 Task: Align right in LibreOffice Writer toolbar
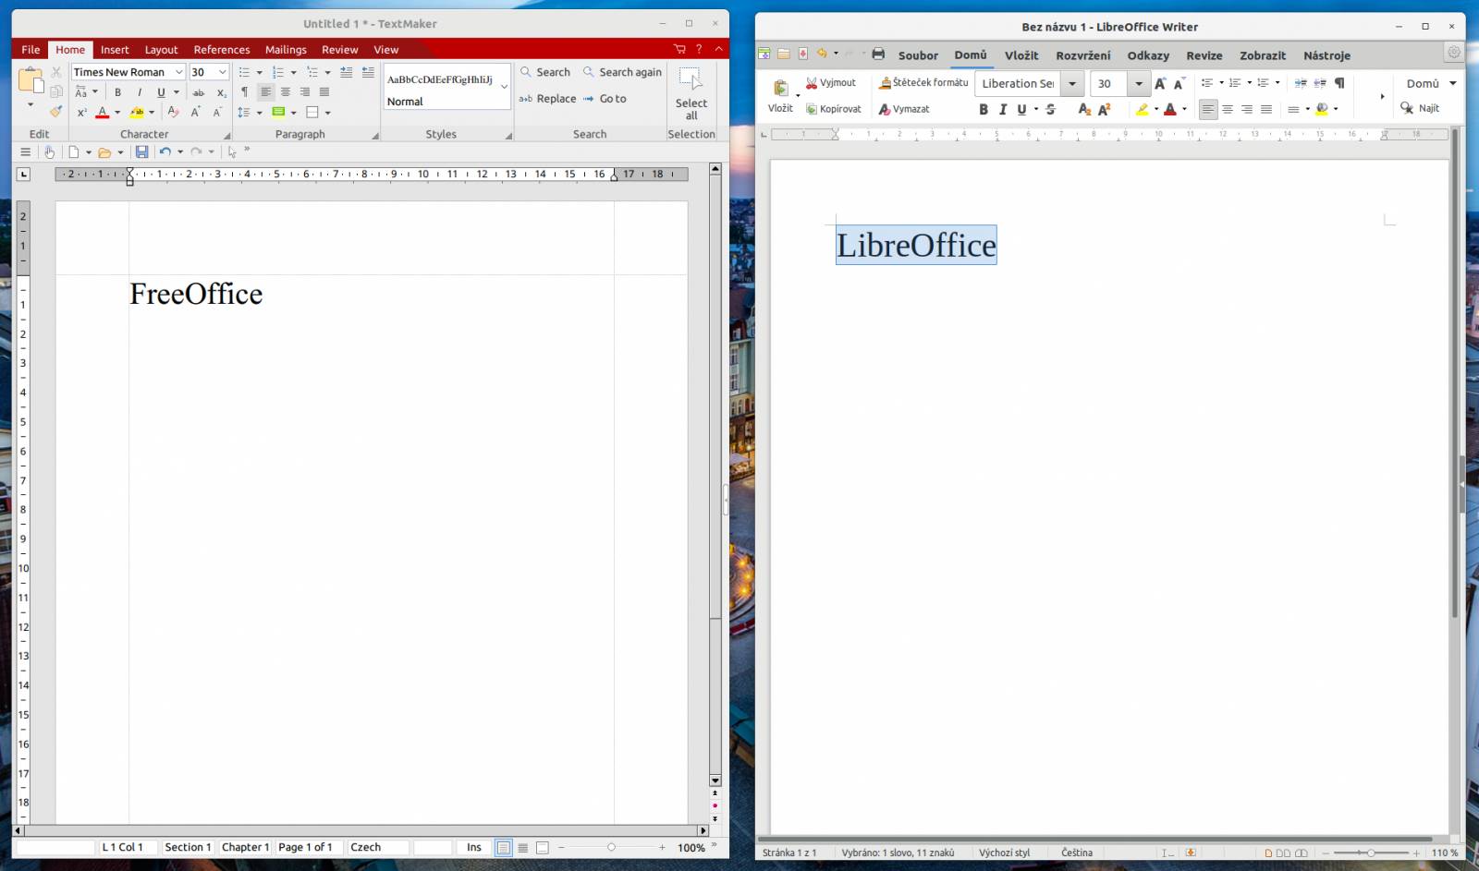(x=1247, y=109)
